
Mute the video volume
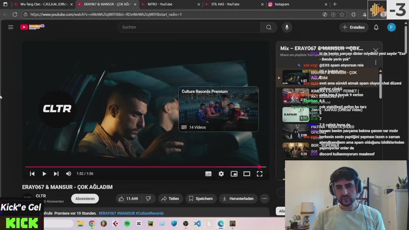(68, 174)
